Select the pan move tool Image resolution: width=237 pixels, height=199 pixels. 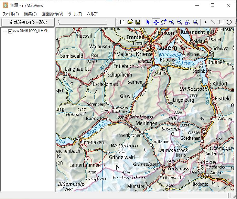pyautogui.click(x=156, y=22)
